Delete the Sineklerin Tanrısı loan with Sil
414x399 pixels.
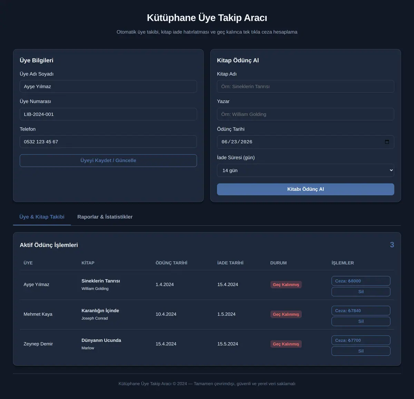point(361,292)
